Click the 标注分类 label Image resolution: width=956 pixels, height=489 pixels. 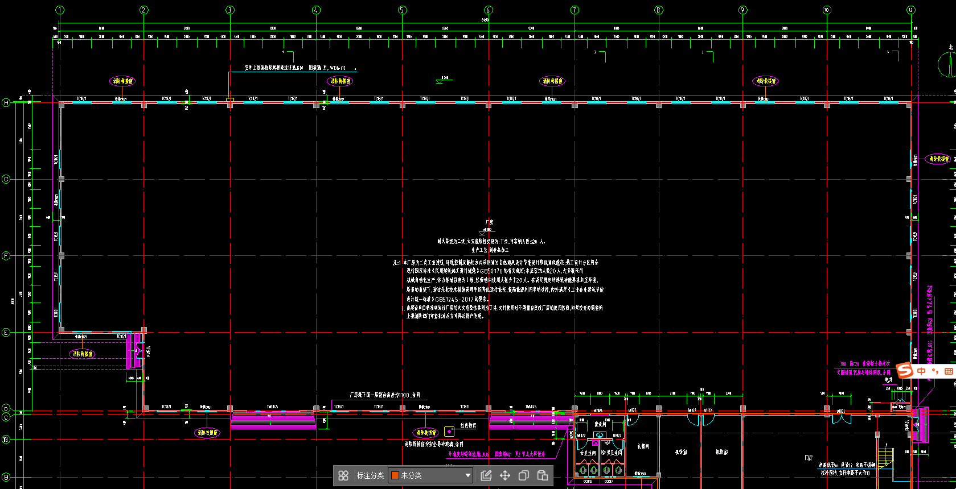[370, 475]
